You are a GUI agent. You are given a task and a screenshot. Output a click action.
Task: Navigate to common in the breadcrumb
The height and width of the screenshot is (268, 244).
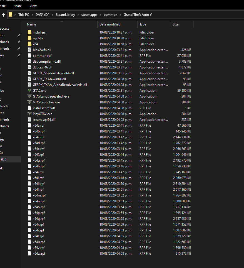pyautogui.click(x=110, y=15)
